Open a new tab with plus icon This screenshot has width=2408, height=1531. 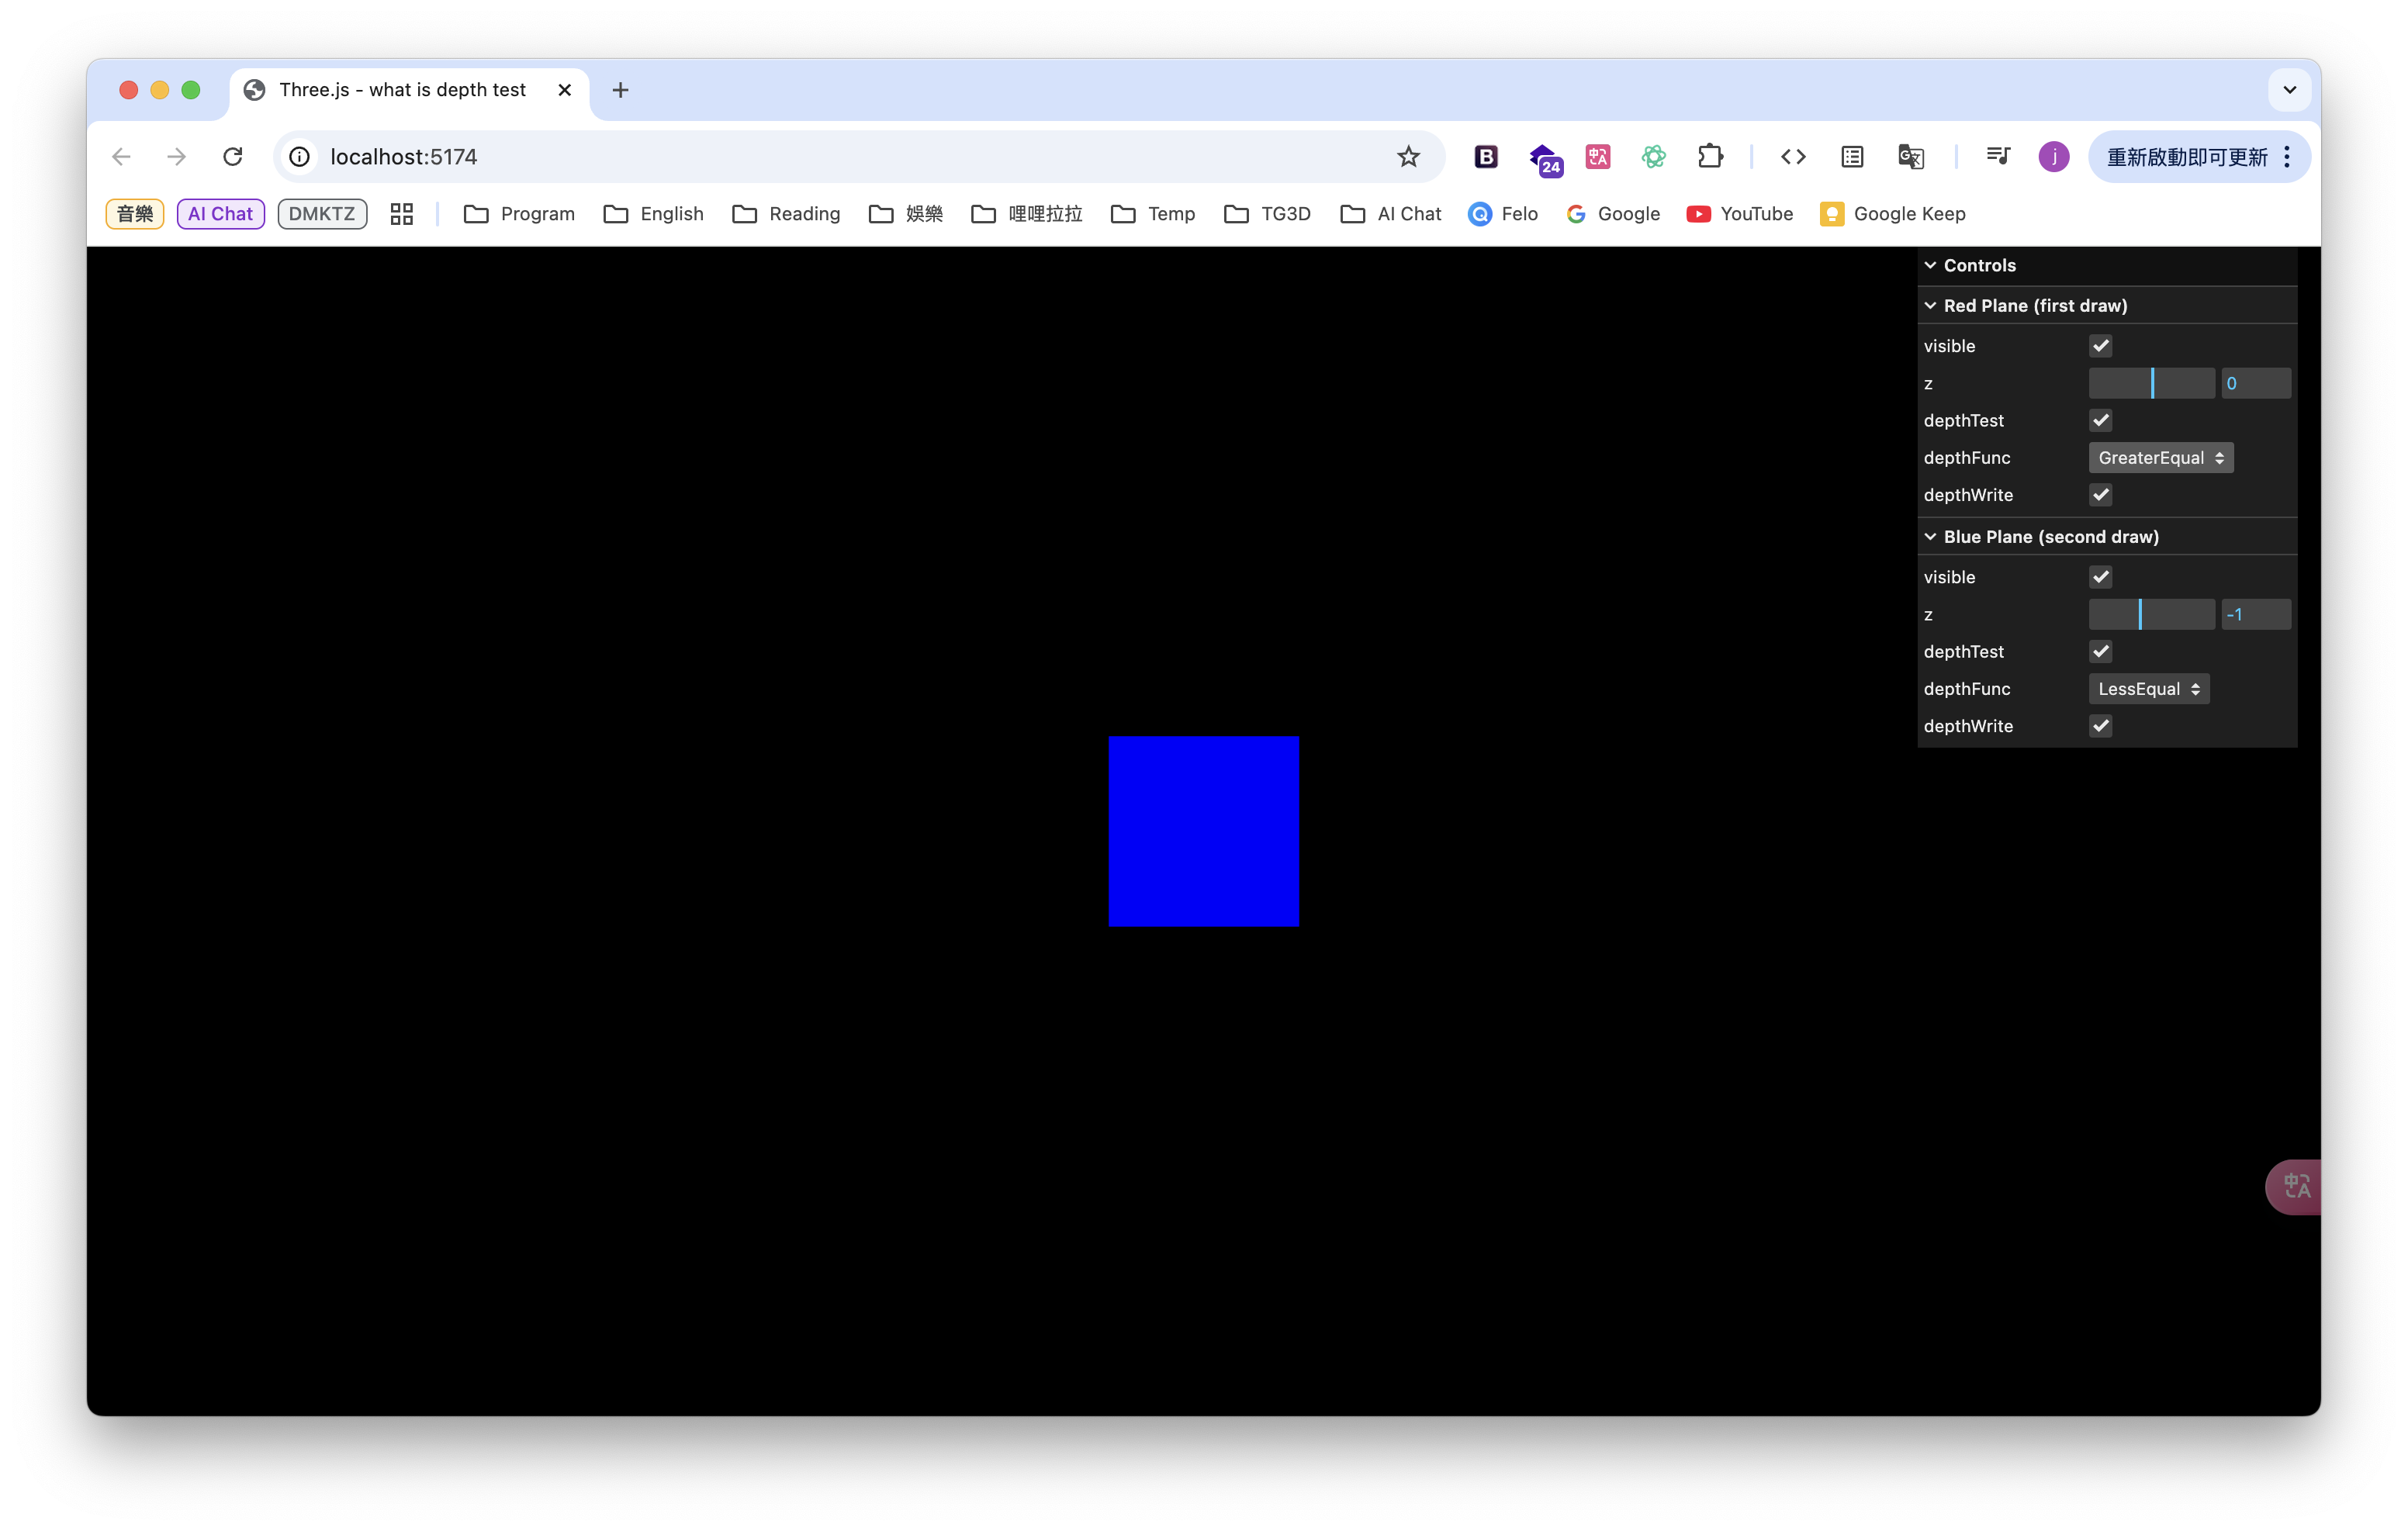[x=620, y=90]
